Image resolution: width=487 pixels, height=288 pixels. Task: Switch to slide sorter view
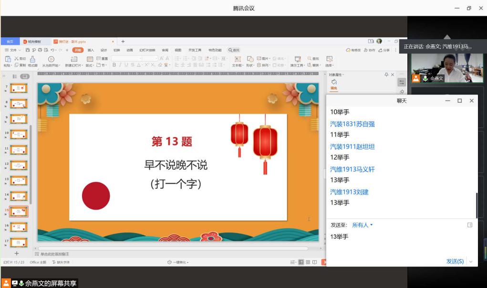(x=308, y=262)
